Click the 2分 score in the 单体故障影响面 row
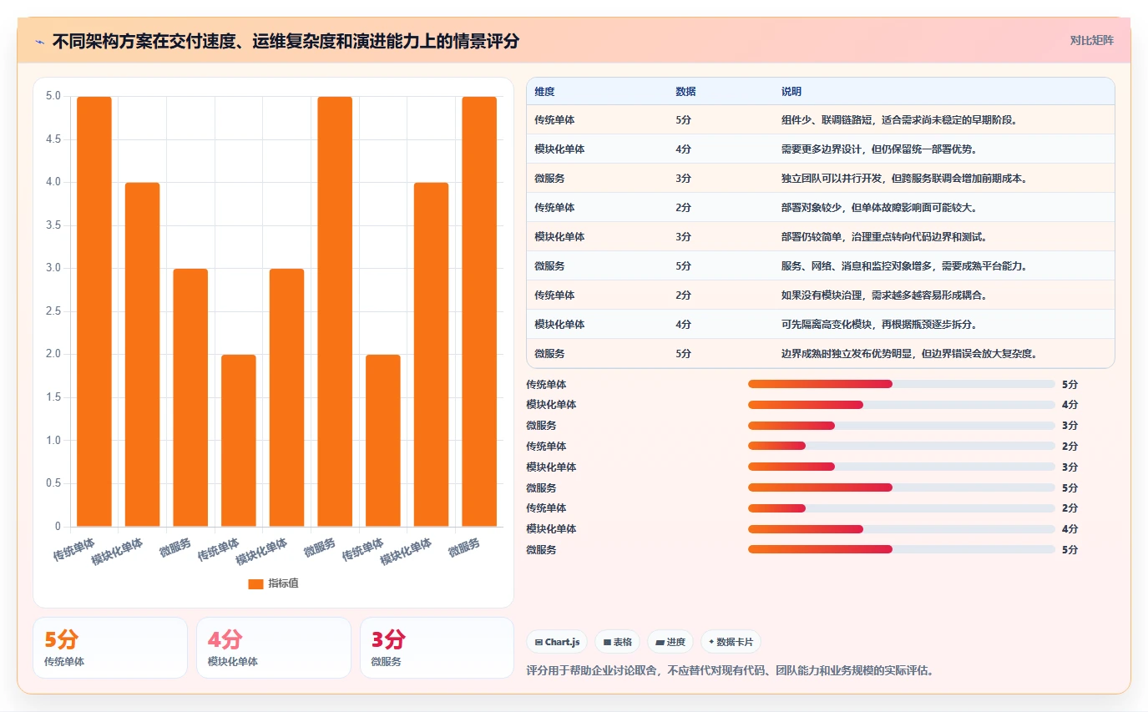The width and height of the screenshot is (1148, 712). coord(683,208)
